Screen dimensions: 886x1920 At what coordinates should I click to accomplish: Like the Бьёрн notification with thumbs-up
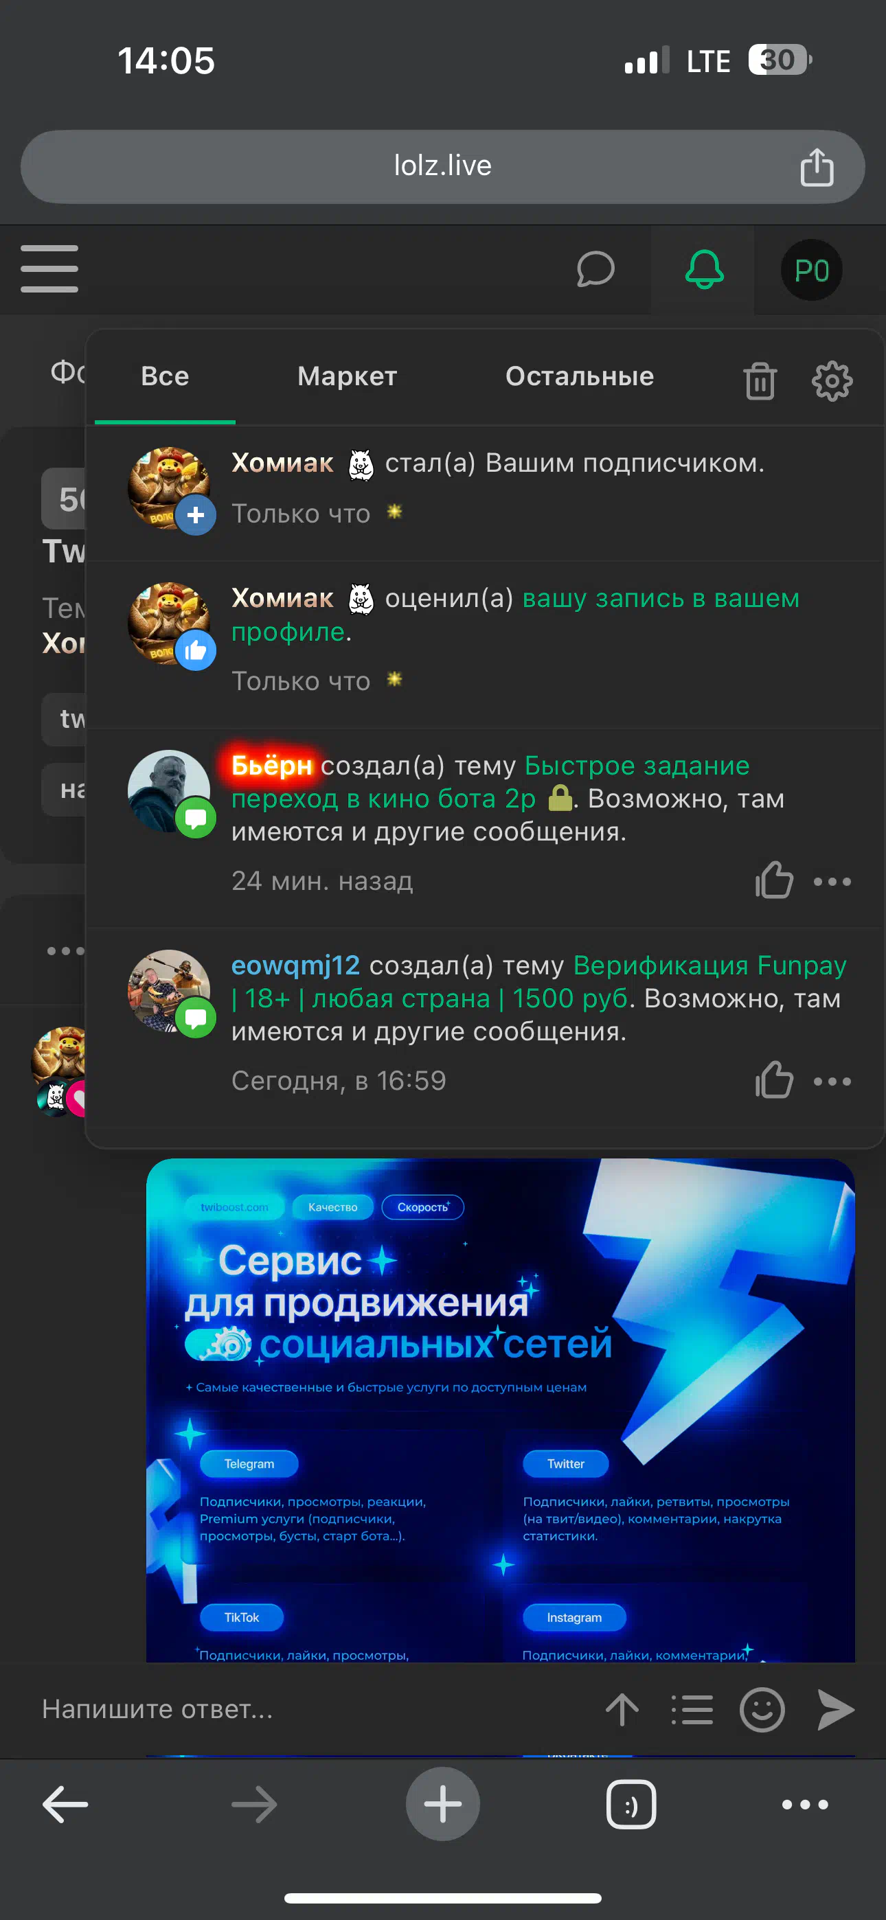773,881
